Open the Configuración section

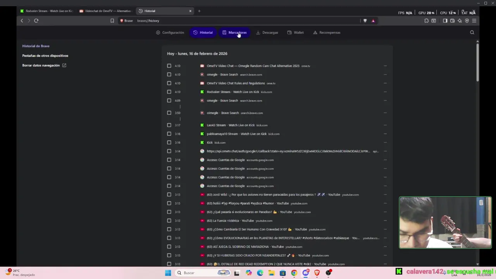click(170, 33)
